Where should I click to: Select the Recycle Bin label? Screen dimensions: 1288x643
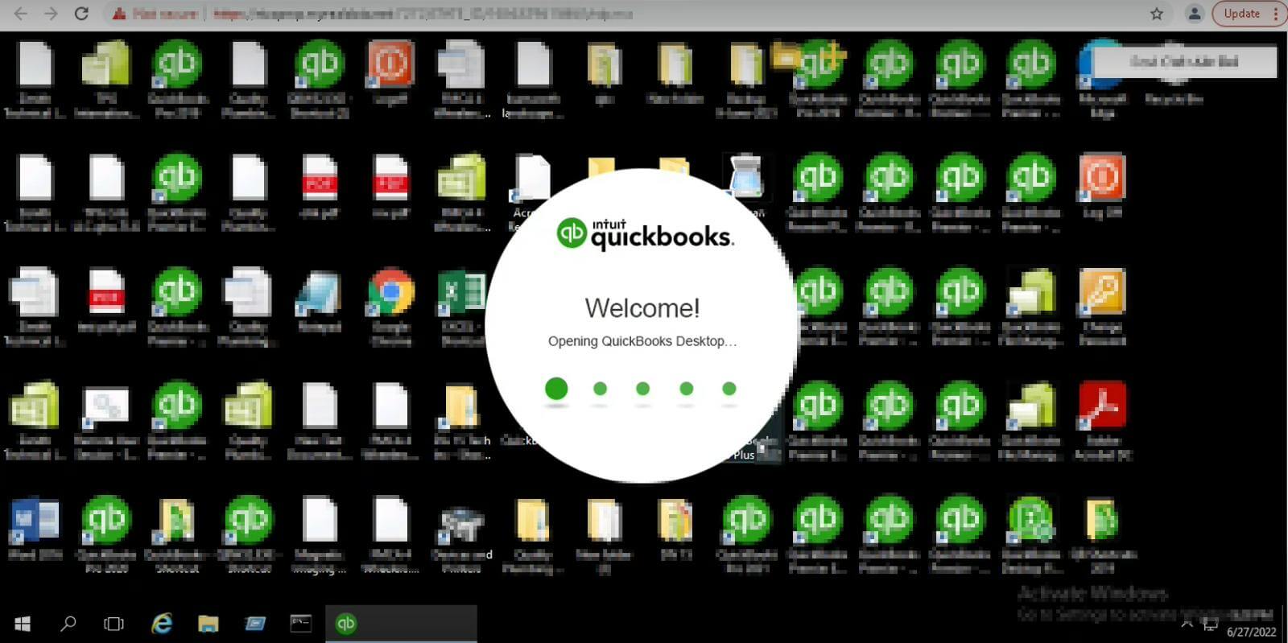pos(1174,99)
